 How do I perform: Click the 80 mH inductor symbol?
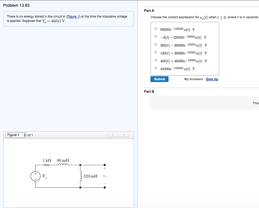(63, 164)
